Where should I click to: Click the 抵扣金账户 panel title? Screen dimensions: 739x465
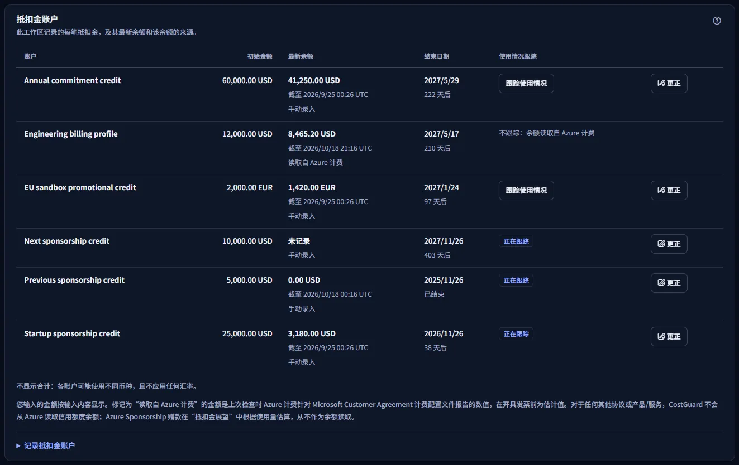tap(37, 19)
